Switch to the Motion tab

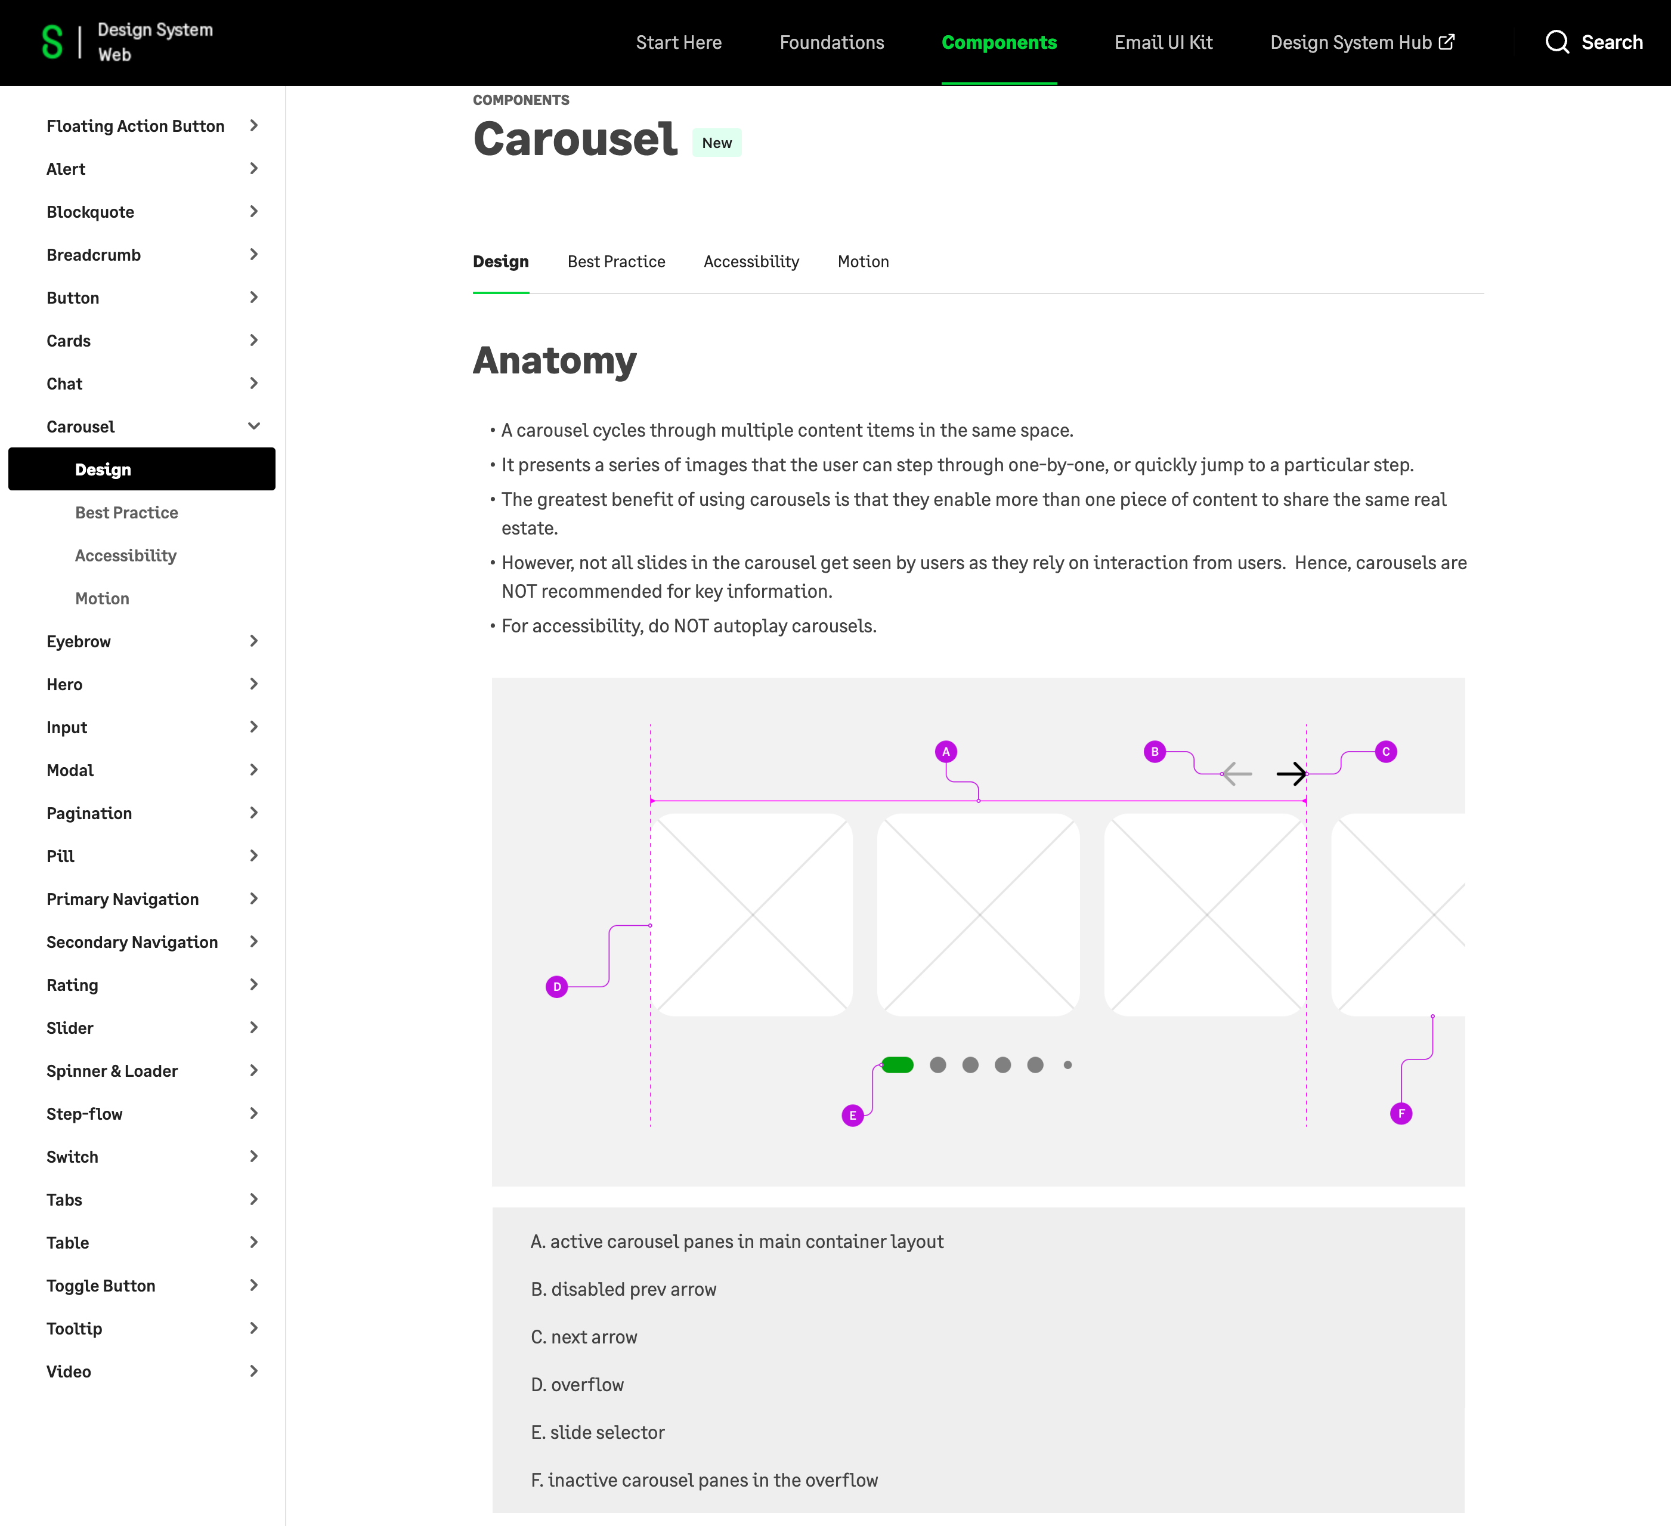[x=863, y=261]
